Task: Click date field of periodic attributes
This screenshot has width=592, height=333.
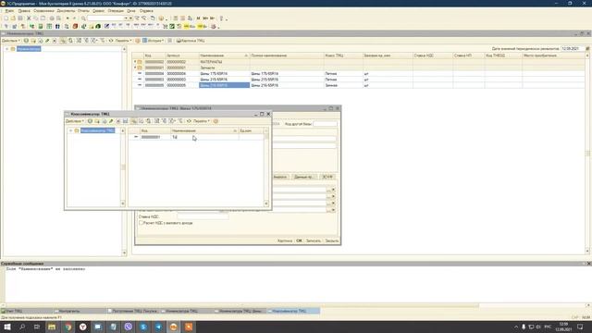Action: pos(572,49)
